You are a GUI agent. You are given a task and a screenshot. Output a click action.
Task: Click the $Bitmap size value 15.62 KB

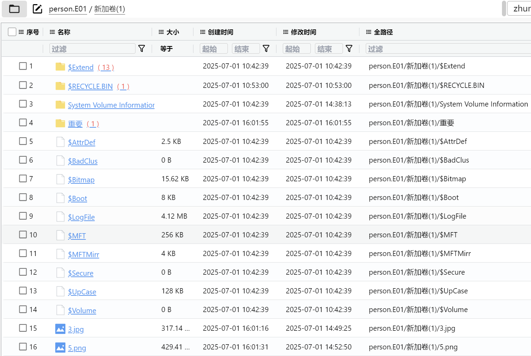175,179
